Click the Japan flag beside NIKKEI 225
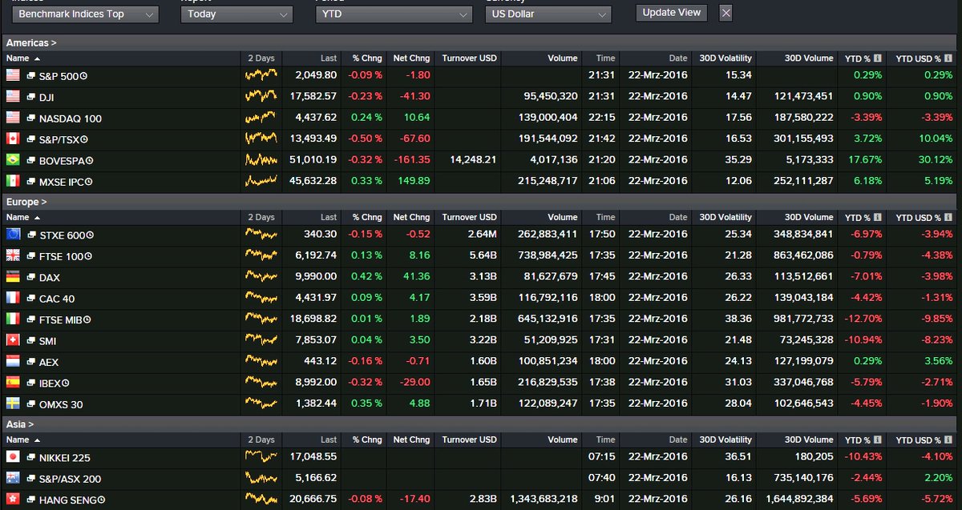The width and height of the screenshot is (962, 510). coord(13,457)
